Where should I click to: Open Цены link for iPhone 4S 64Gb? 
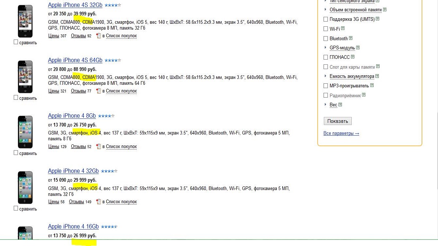53,91
